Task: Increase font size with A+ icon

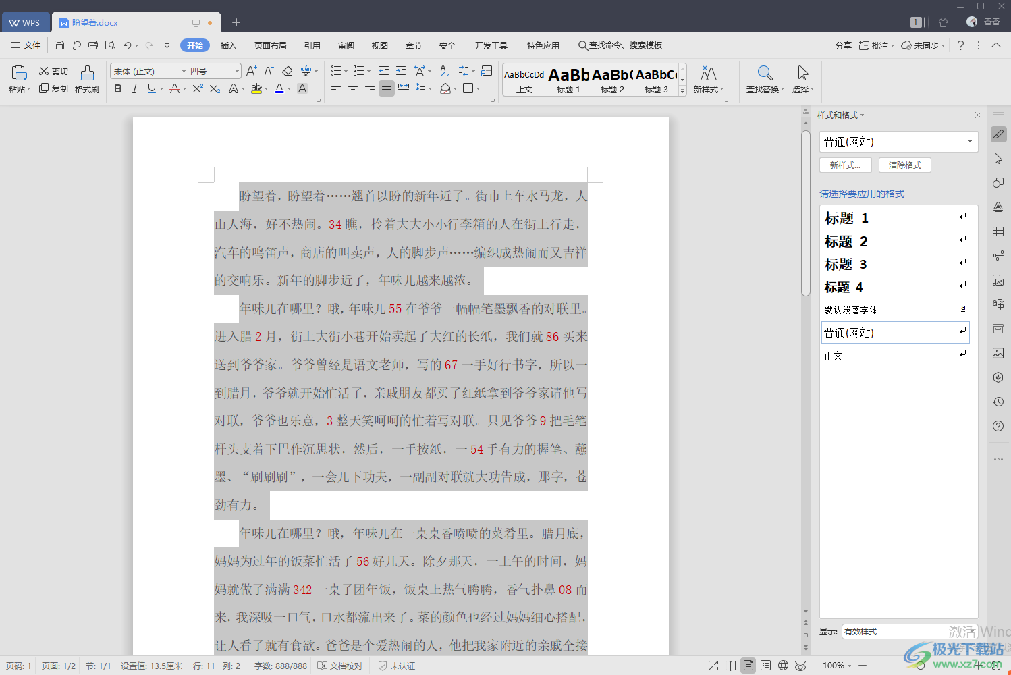Action: coord(251,71)
